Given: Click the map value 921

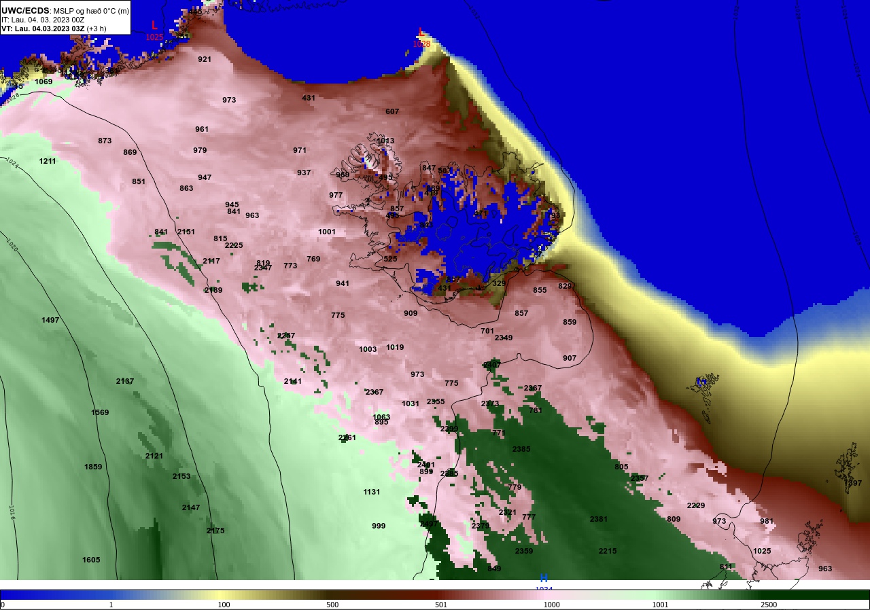Looking at the screenshot, I should [205, 59].
